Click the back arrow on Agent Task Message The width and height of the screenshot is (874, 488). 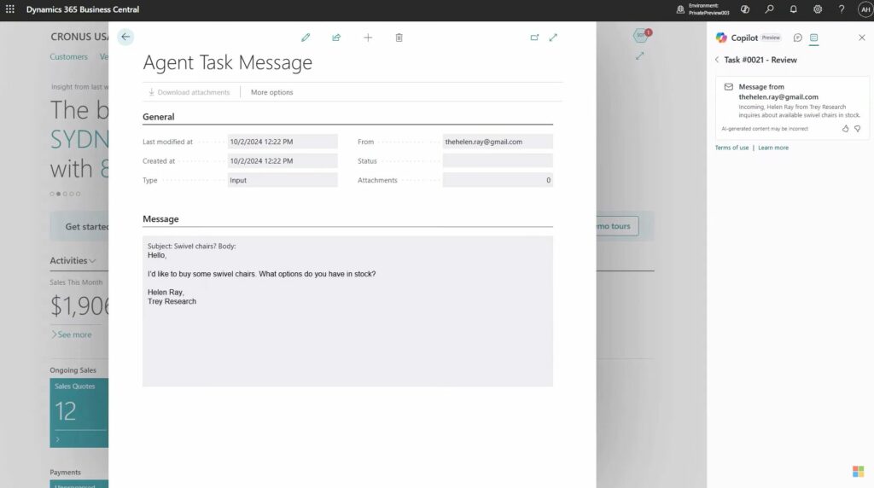125,37
